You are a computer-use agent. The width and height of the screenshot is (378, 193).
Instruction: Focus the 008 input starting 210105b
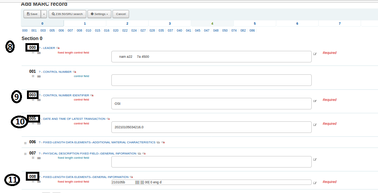pos(212,182)
